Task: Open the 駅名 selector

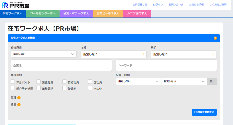Action: [184, 54]
